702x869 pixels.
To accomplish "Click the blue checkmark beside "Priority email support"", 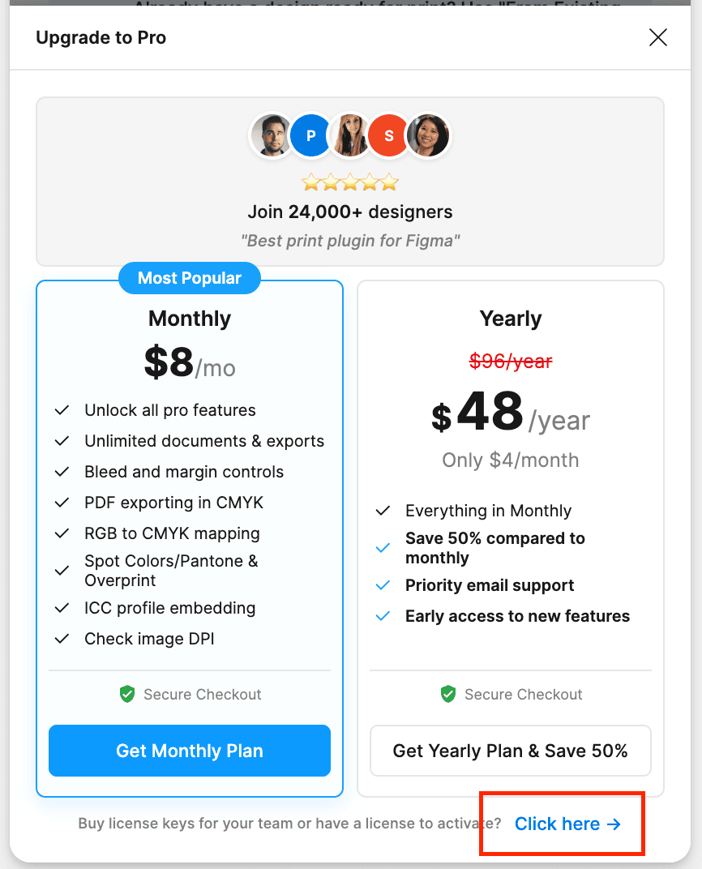I will pyautogui.click(x=382, y=584).
